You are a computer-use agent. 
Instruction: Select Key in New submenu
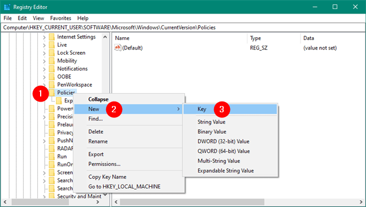click(x=230, y=109)
